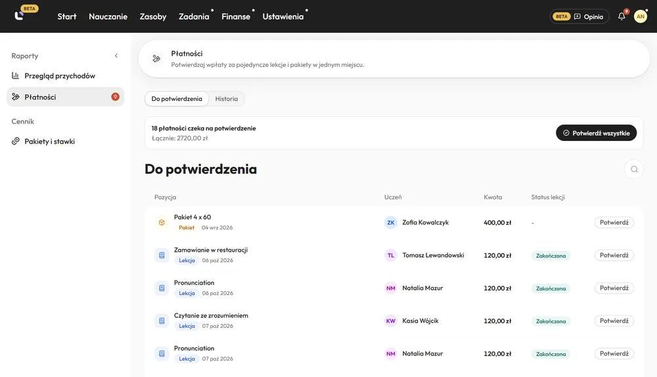Image resolution: width=657 pixels, height=377 pixels.
Task: Select the Płatności sidebar item
Action: 65,97
